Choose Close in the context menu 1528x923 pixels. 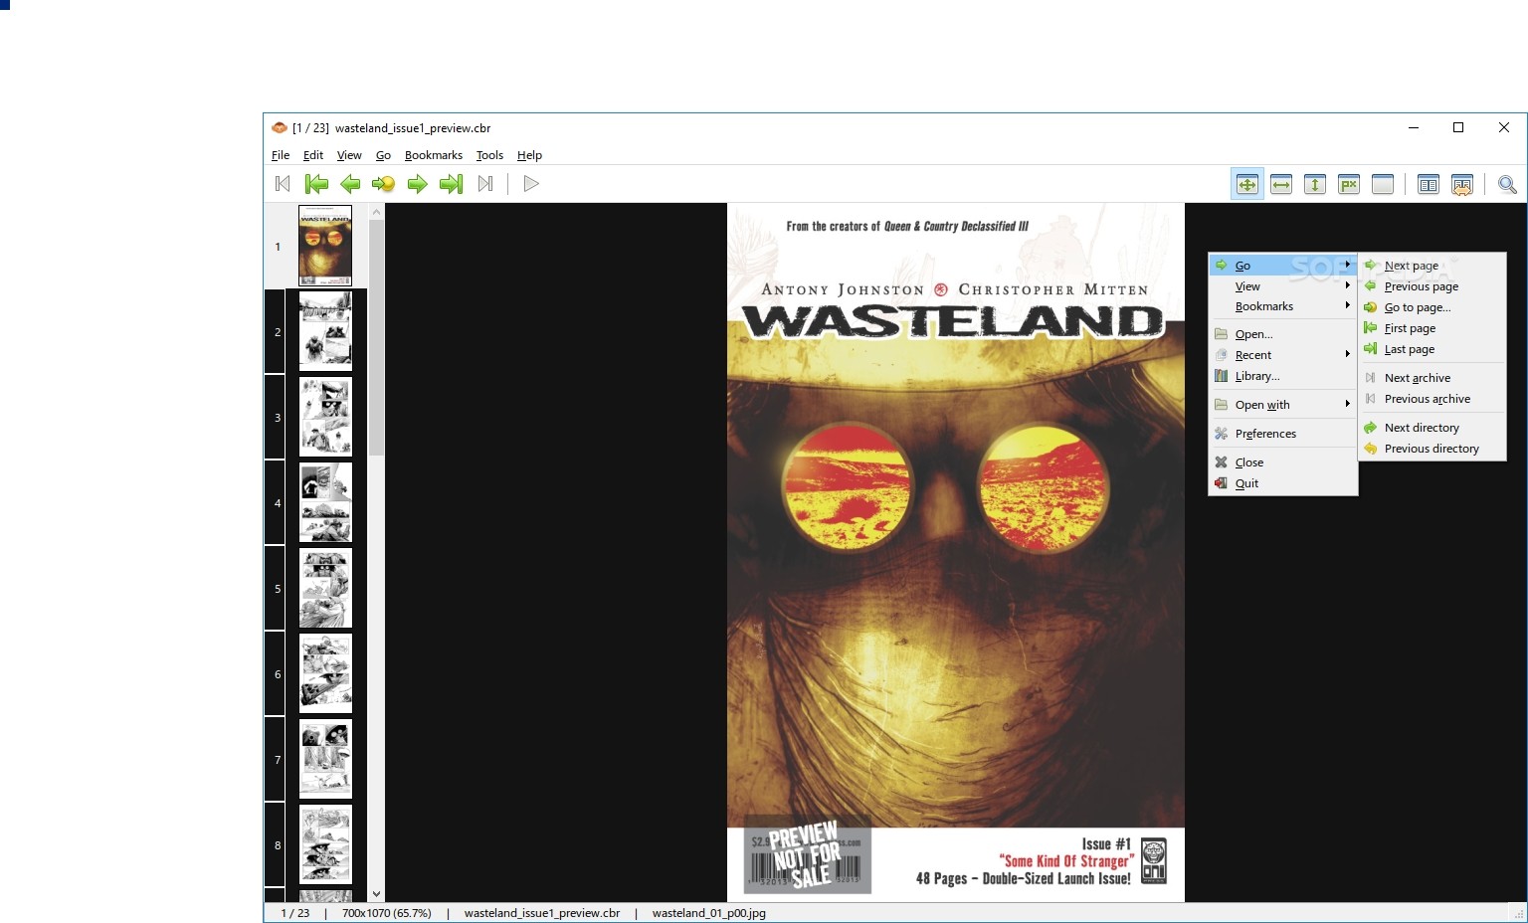pos(1283,462)
